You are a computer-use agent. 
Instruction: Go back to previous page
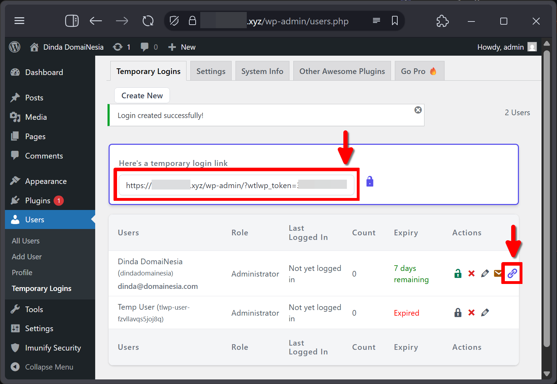coord(96,21)
